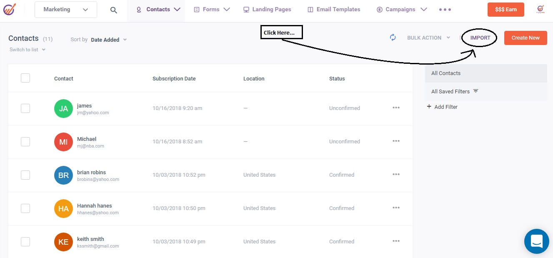Click Hannah hanes's avatar thumbnail
The image size is (553, 258).
(x=63, y=208)
